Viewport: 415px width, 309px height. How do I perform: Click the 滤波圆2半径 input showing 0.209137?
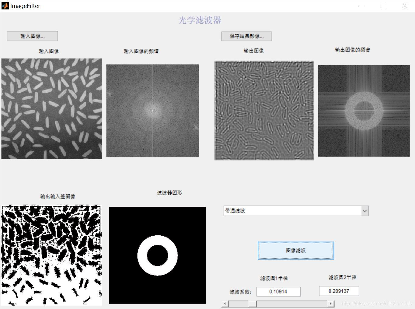point(339,291)
